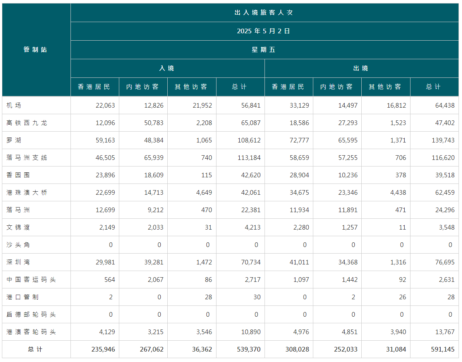Select the 出境 group header
This screenshot has width=462, height=362.
tap(361, 68)
